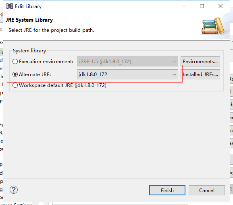Click the Edit Library title text
This screenshot has height=205, width=233.
[28, 6]
